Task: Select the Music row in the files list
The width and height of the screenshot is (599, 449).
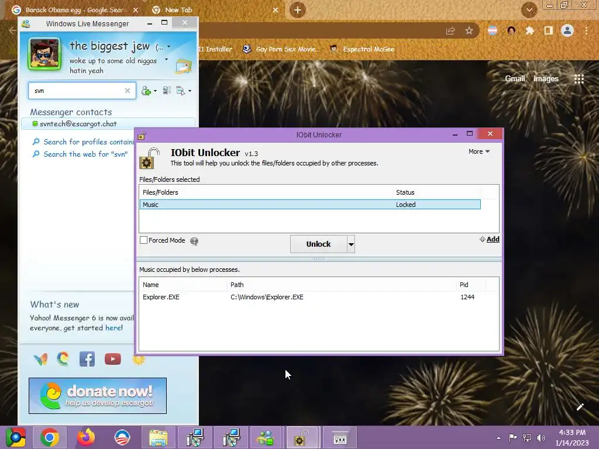Action: 310,205
